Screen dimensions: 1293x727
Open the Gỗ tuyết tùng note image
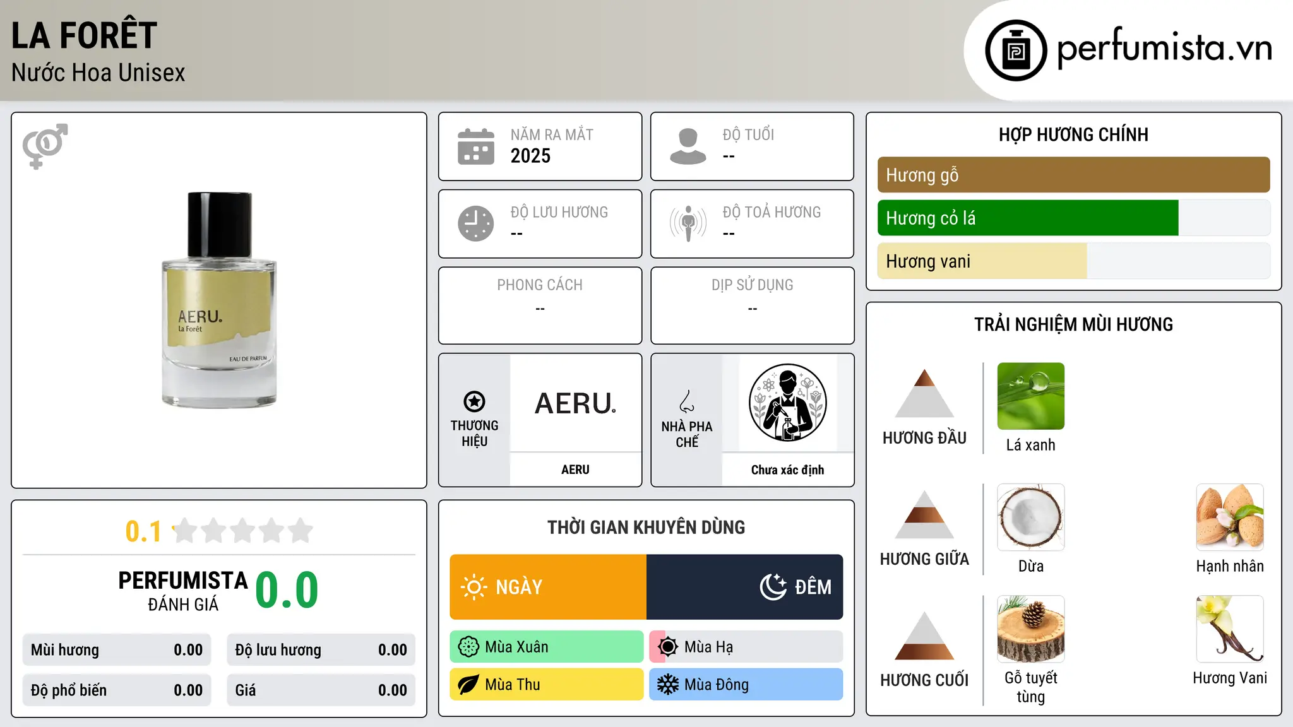(1031, 629)
